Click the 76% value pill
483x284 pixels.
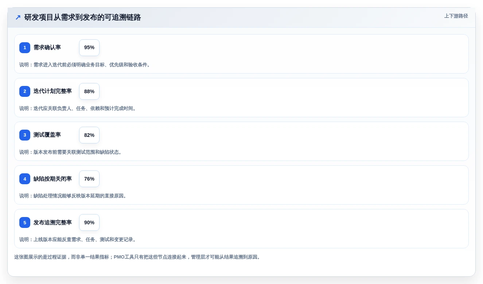pos(89,179)
